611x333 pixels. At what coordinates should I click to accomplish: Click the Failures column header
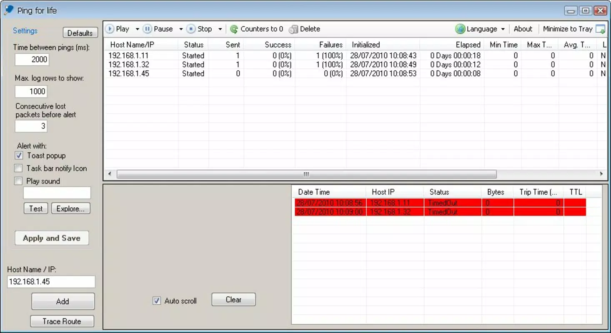321,45
